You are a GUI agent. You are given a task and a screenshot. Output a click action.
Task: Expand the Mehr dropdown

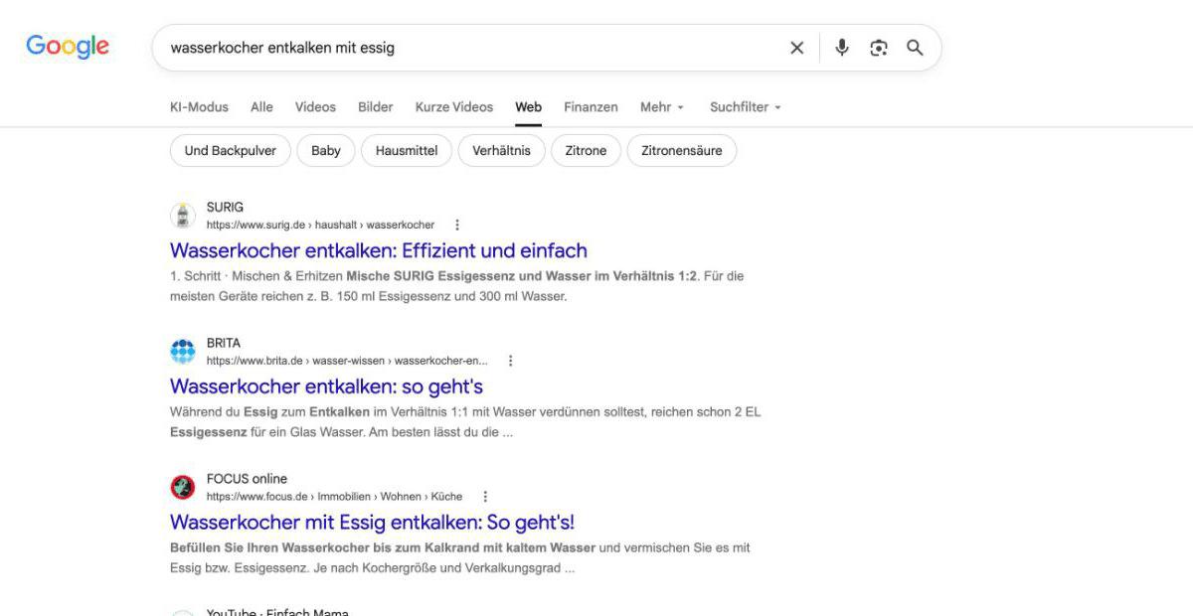662,107
